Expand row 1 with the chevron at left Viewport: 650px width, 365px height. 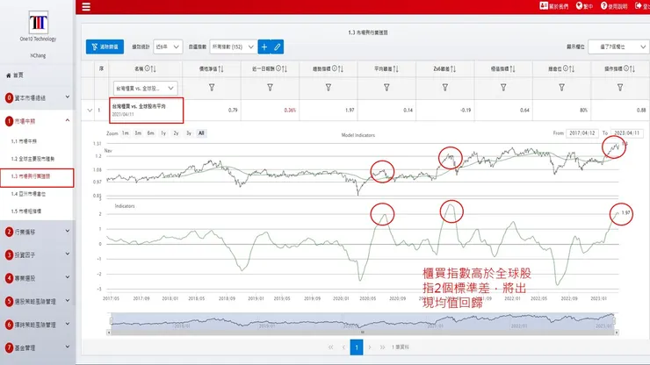click(x=90, y=111)
